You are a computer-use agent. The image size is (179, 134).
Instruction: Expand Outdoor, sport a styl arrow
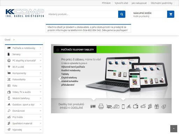click(41, 104)
